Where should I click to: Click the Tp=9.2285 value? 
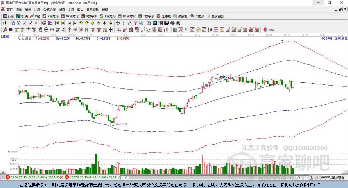tap(42, 39)
